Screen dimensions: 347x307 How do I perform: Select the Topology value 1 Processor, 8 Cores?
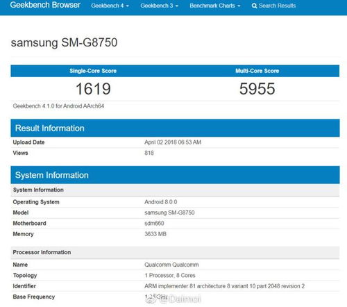click(170, 275)
